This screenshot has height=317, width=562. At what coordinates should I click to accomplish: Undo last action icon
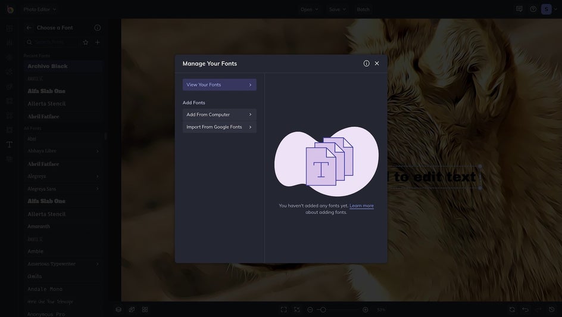click(526, 309)
